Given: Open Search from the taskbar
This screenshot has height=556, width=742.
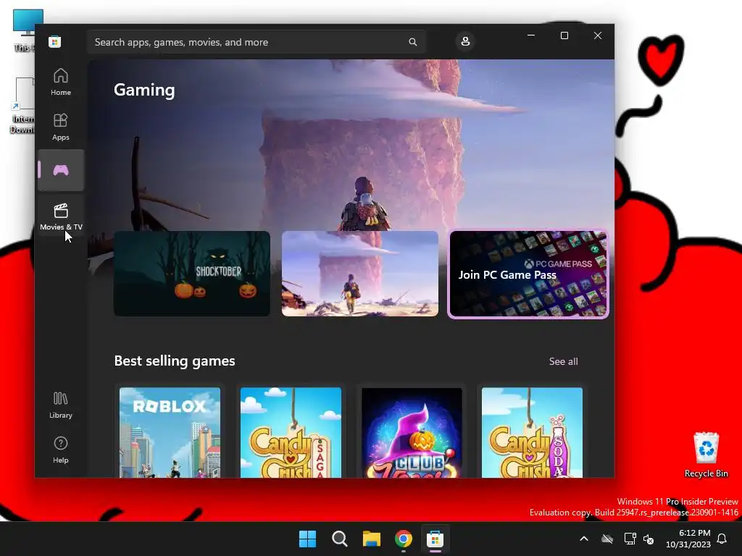Looking at the screenshot, I should [x=339, y=539].
